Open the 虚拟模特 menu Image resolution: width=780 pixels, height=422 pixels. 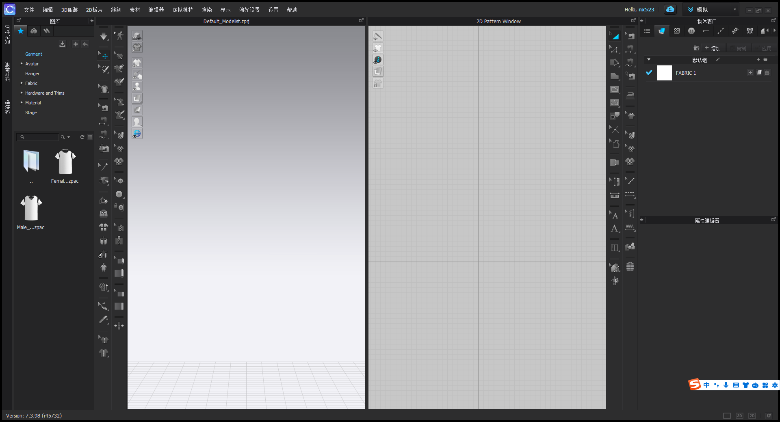click(x=183, y=10)
